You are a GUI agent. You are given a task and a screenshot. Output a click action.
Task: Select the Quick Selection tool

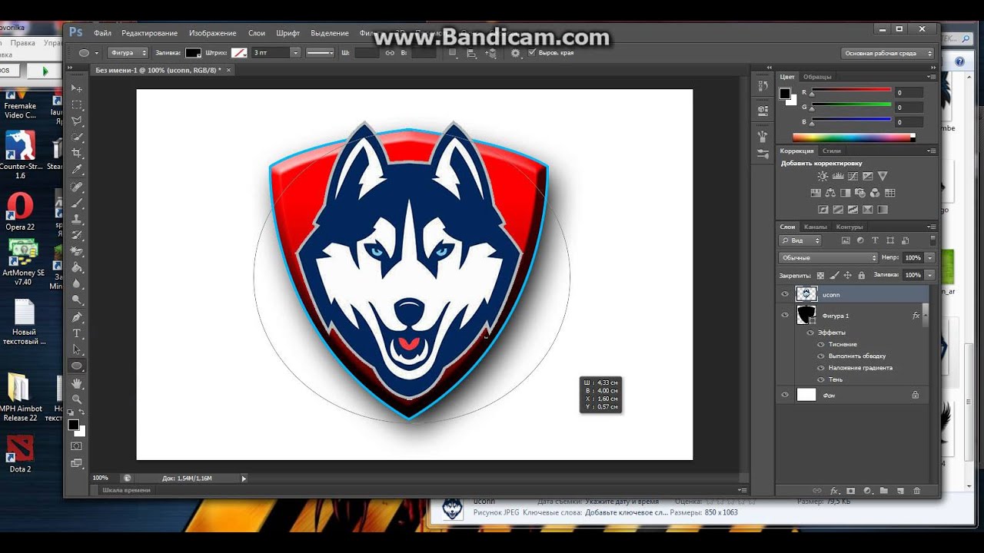[x=77, y=137]
